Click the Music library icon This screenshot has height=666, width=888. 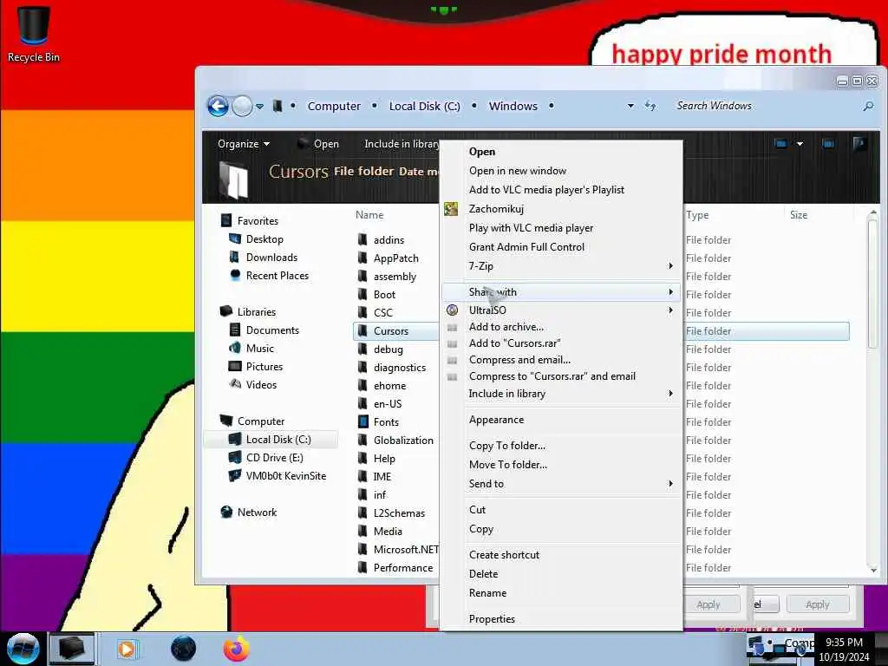(234, 349)
